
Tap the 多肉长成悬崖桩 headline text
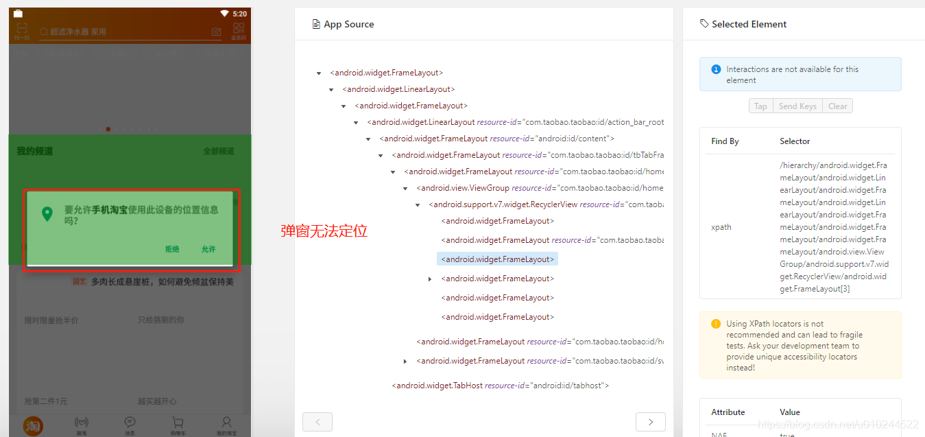point(163,282)
